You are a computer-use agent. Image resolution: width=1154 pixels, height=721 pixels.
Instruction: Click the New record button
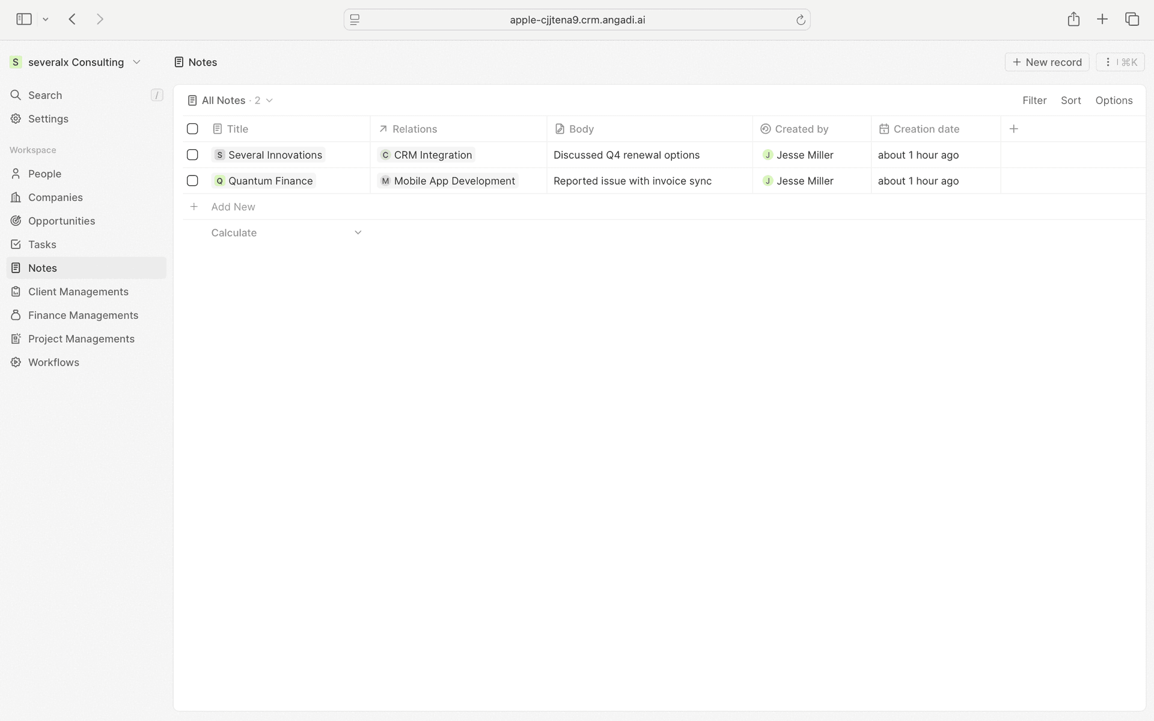tap(1046, 62)
